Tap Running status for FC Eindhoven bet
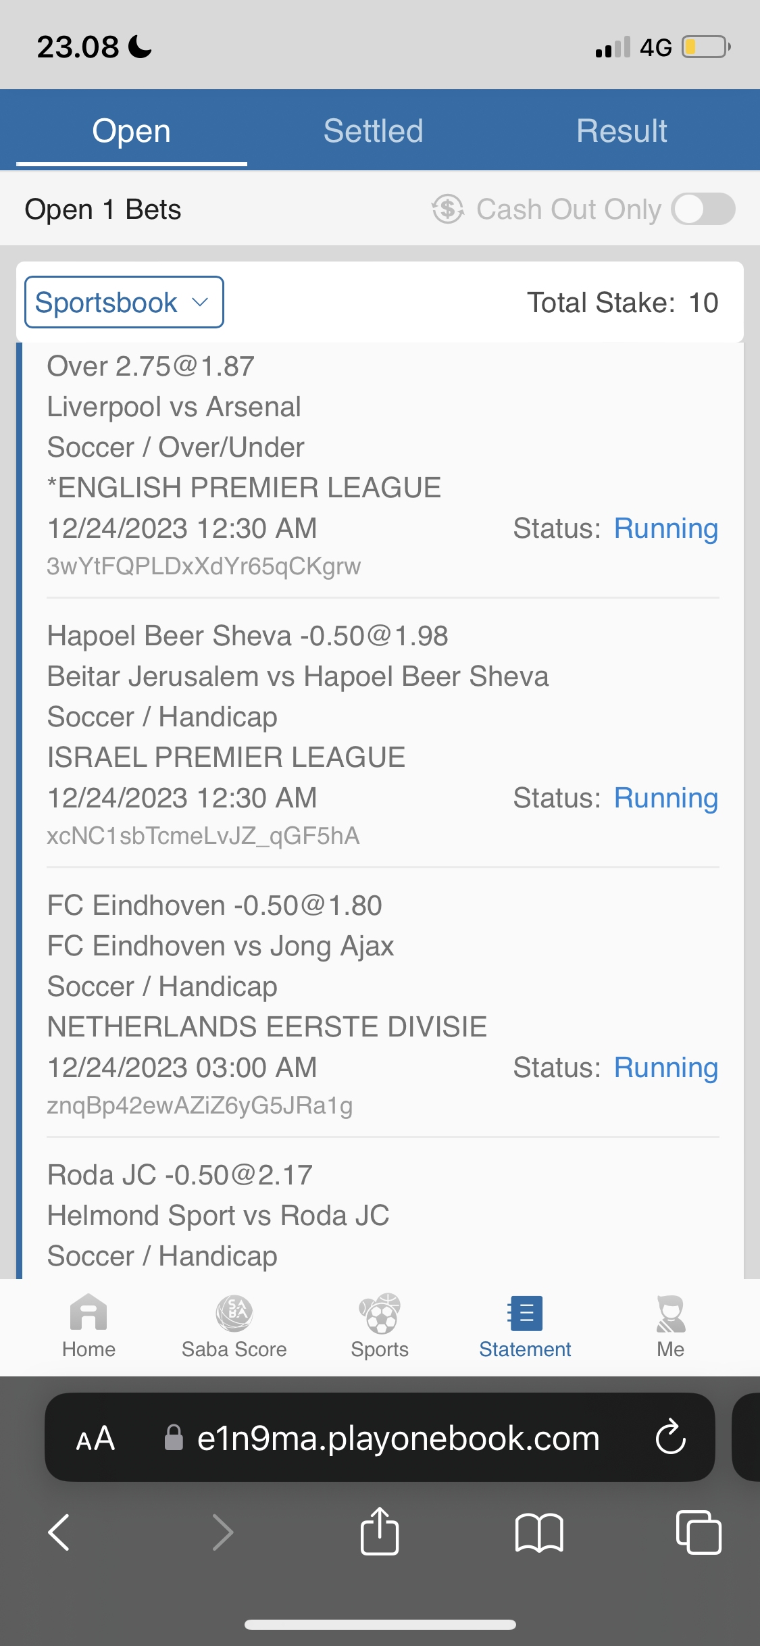This screenshot has width=760, height=1646. 665,1068
